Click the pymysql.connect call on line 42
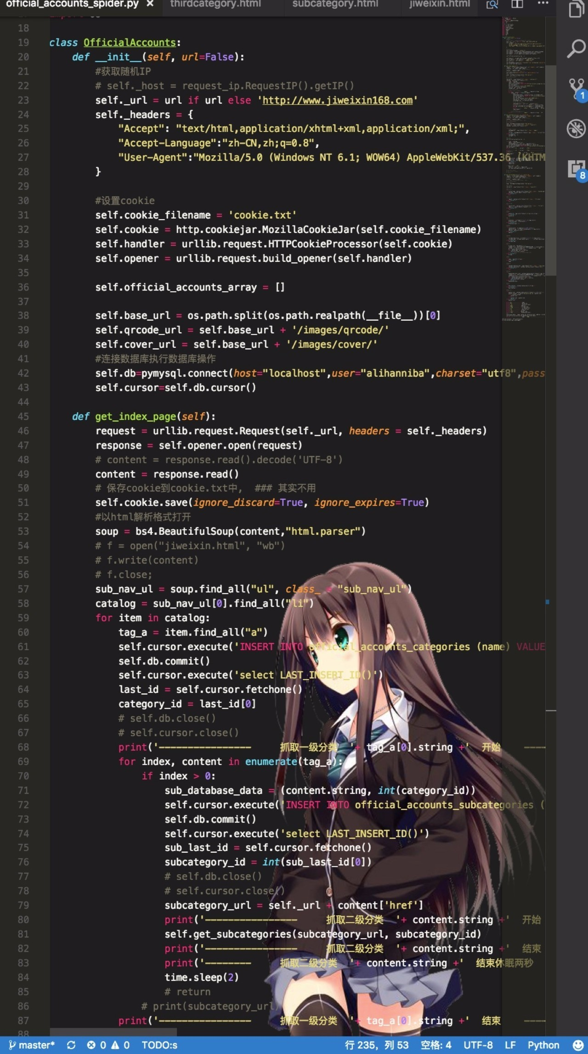588x1054 pixels. [x=184, y=373]
